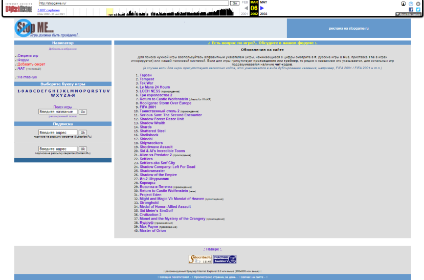The height and width of the screenshot is (280, 424).
Task: Share capture on Twitter
Action: pyautogui.click(x=418, y=9)
